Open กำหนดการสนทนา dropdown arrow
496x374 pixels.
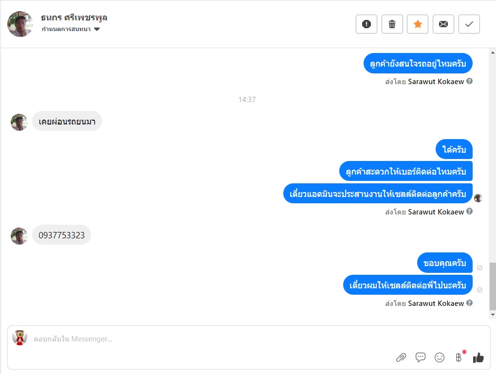97,29
